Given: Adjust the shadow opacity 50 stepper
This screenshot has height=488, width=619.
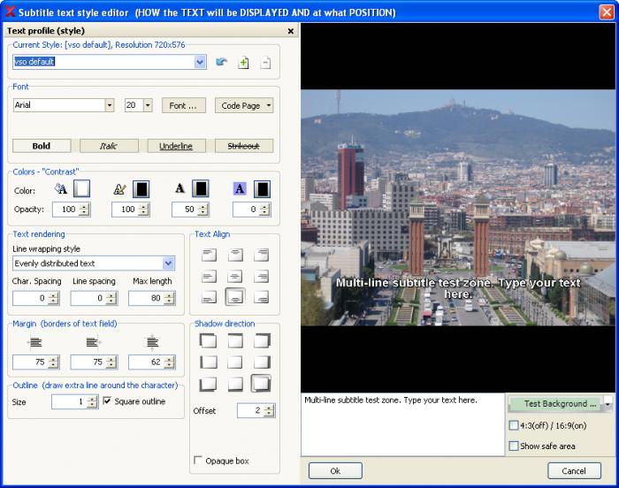Looking at the screenshot, I should [203, 210].
